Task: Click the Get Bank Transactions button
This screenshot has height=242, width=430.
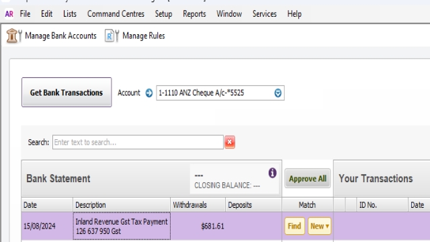Action: point(67,92)
